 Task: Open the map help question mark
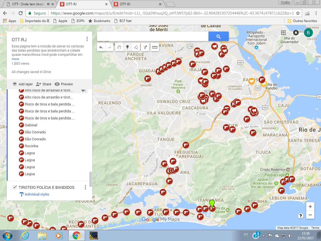tap(301, 216)
